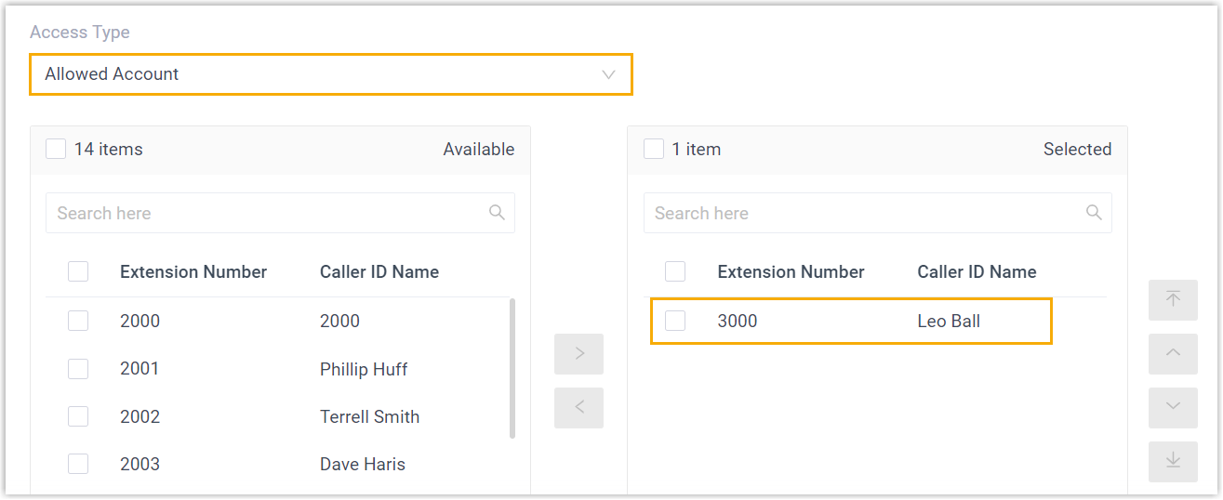This screenshot has width=1223, height=500.
Task: Toggle the 14 items select-all checkbox
Action: 56,149
